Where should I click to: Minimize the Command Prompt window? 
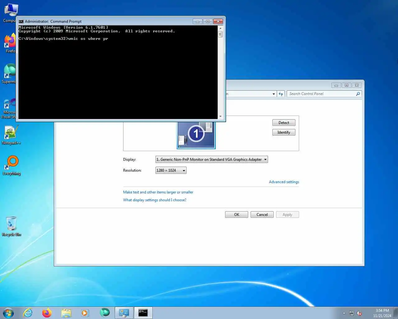(197, 21)
